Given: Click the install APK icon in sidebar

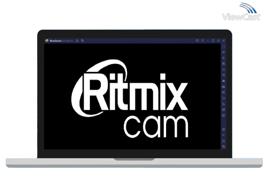Looking at the screenshot, I should coord(224,81).
